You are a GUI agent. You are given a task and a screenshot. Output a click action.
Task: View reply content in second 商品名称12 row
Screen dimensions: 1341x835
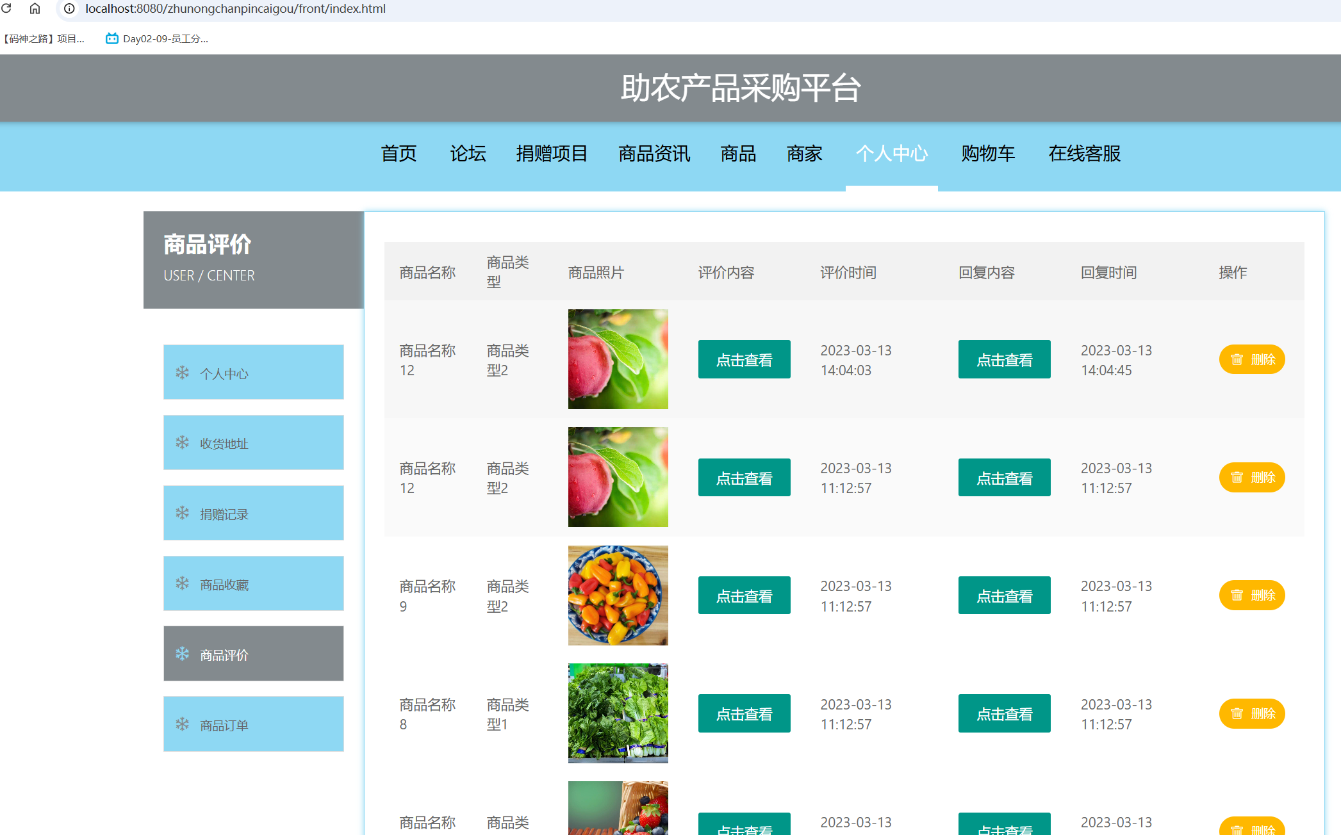tap(1005, 477)
